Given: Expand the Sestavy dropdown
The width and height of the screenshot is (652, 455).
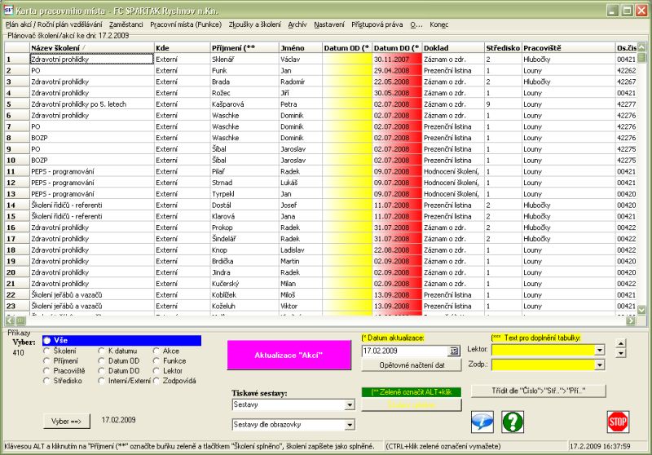Looking at the screenshot, I should 350,405.
